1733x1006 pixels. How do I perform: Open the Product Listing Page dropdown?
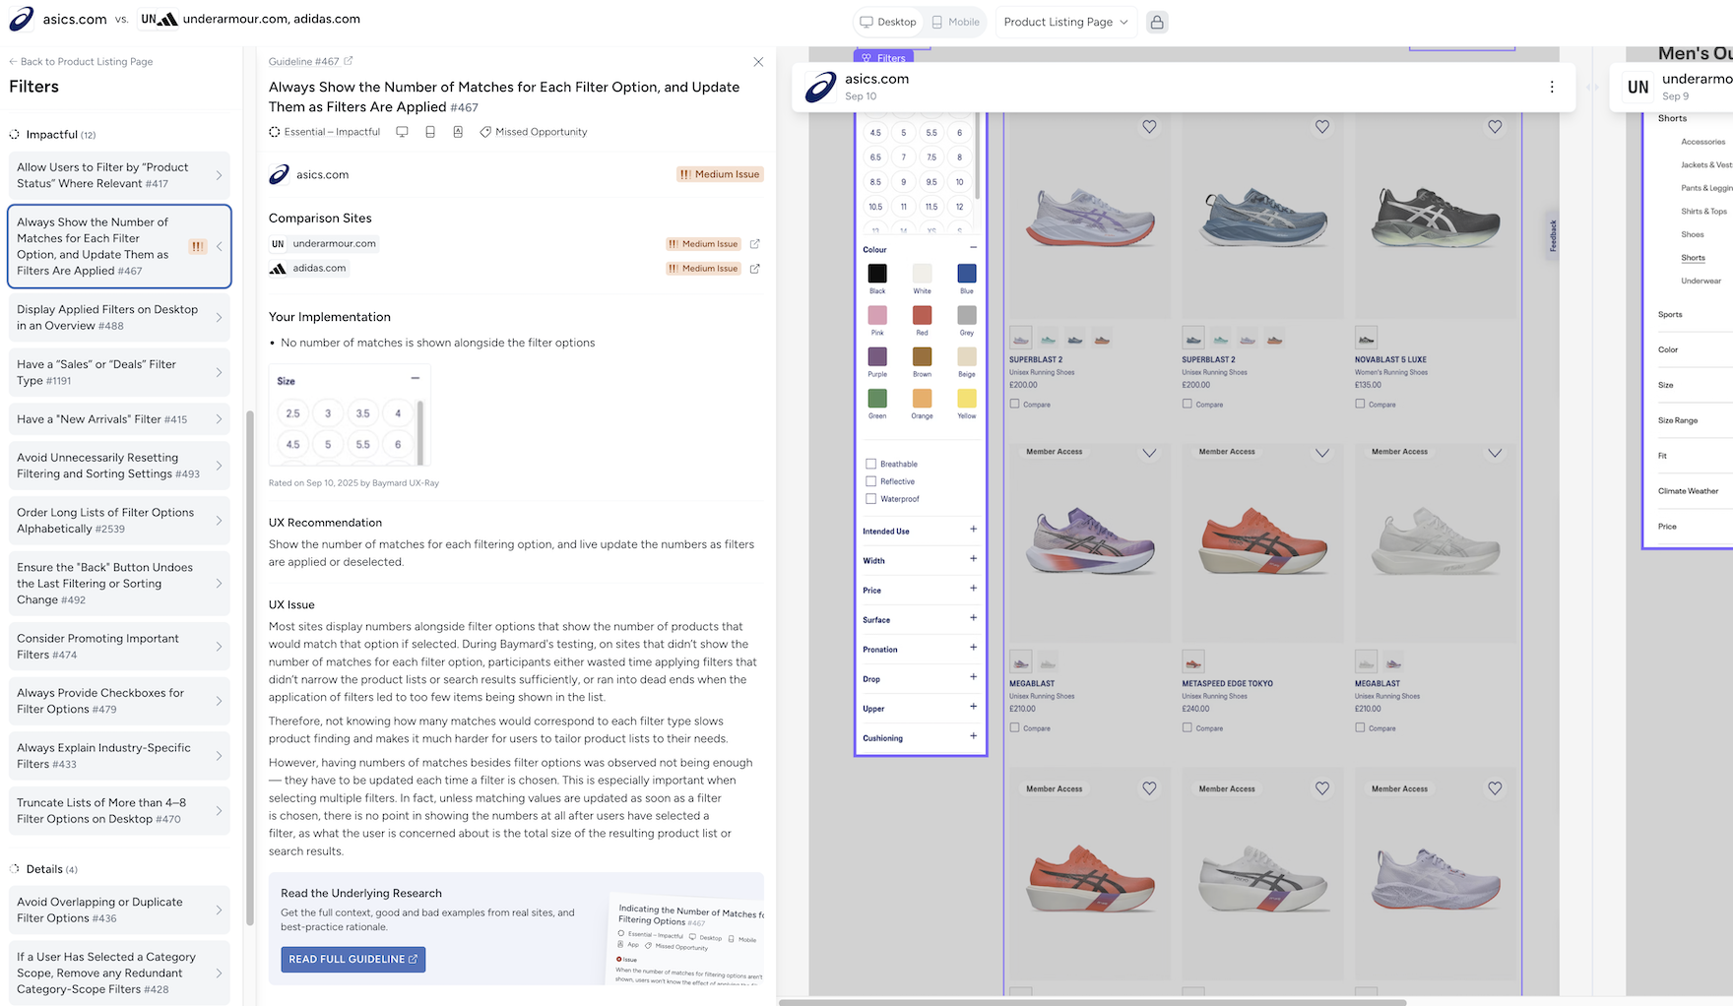[1065, 22]
